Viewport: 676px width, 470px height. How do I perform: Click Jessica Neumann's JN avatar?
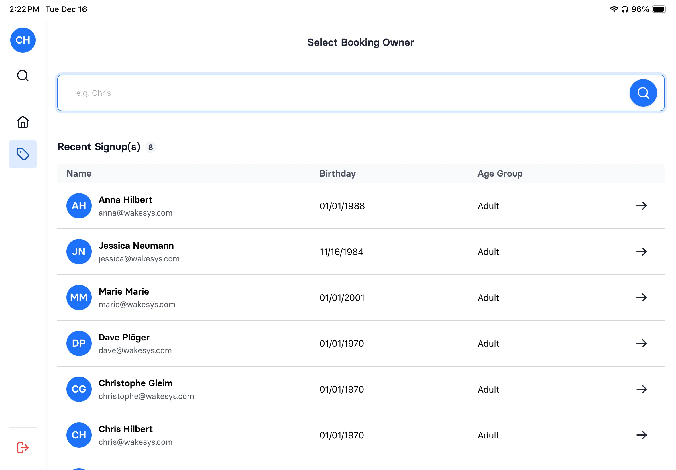pyautogui.click(x=78, y=252)
